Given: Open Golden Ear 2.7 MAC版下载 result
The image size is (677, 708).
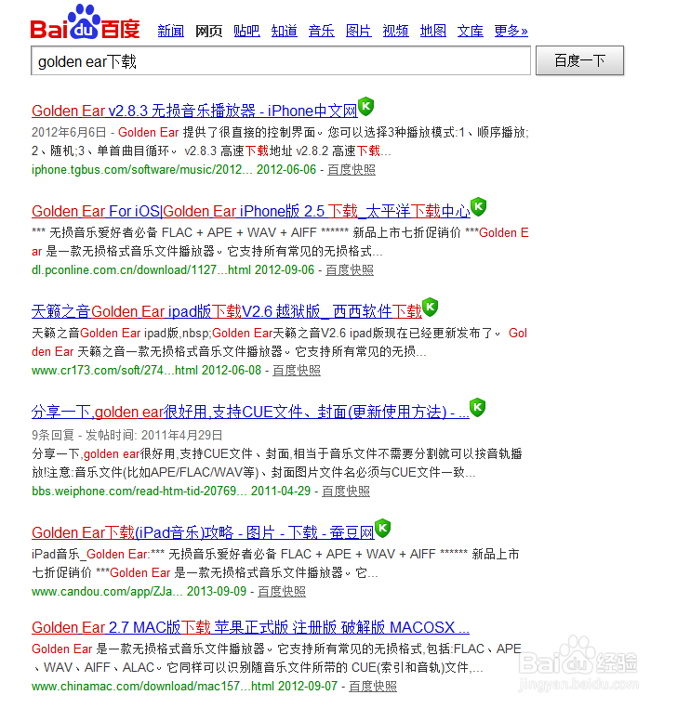Looking at the screenshot, I should [250, 627].
